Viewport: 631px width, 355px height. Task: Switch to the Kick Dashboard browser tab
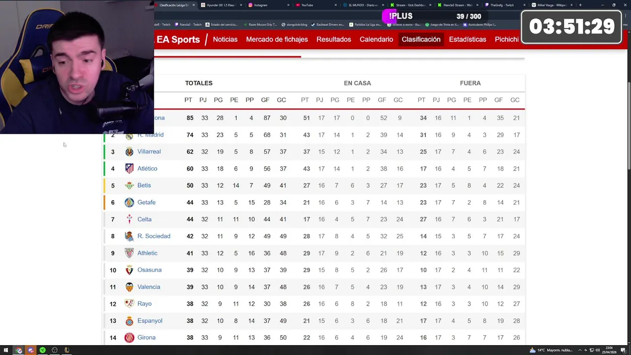coord(410,5)
